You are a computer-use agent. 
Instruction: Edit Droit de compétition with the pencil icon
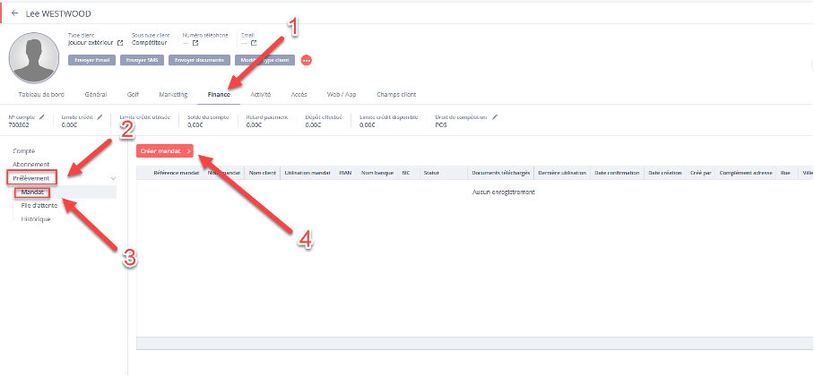pos(495,117)
